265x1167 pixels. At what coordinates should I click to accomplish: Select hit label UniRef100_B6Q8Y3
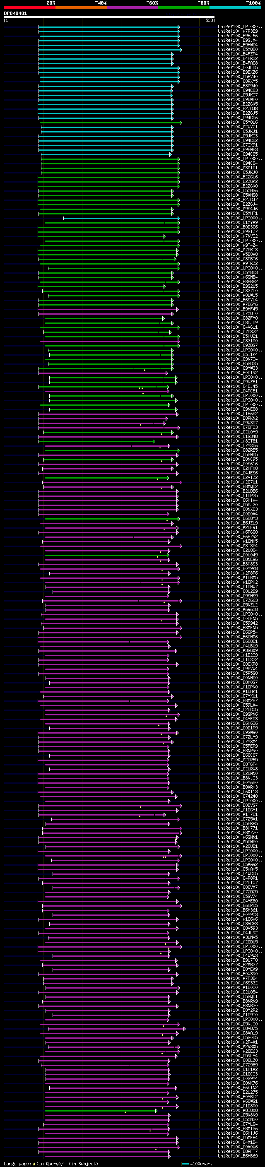click(x=238, y=519)
